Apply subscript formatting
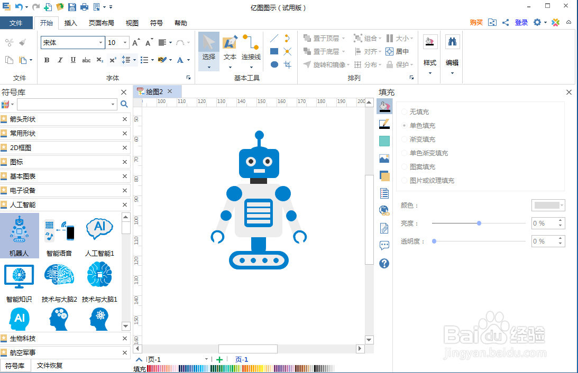Screen dimensions: 578x373 pos(99,60)
